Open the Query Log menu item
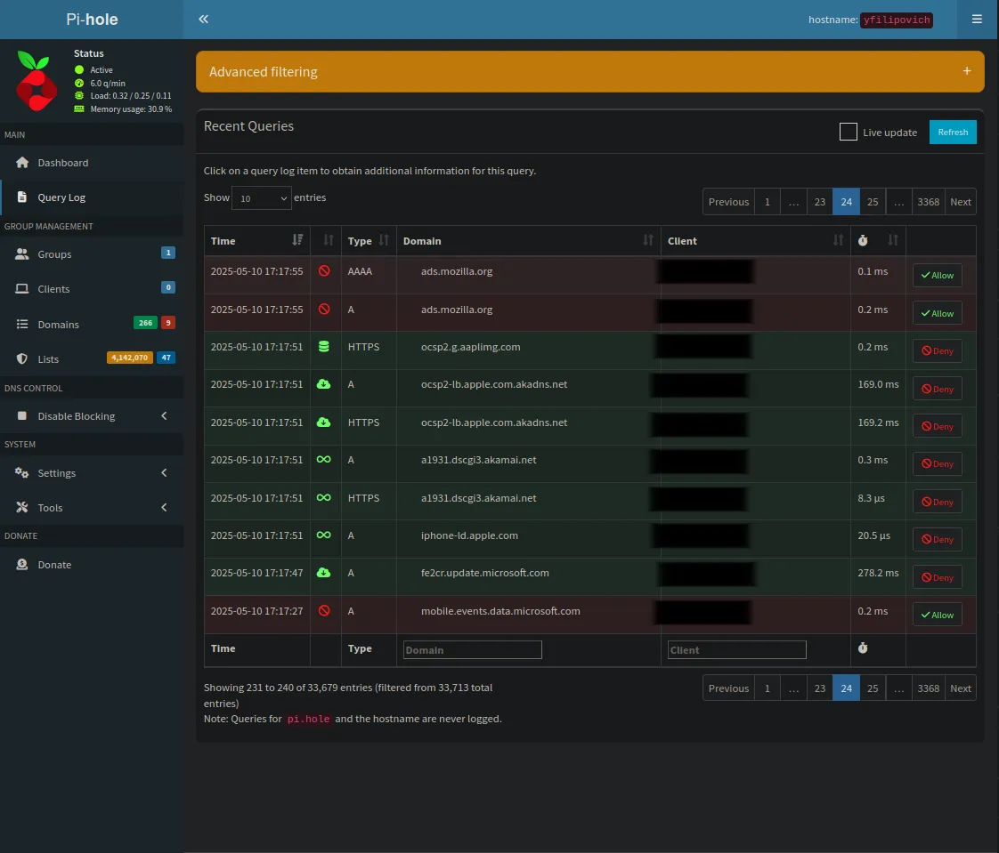 tap(92, 197)
